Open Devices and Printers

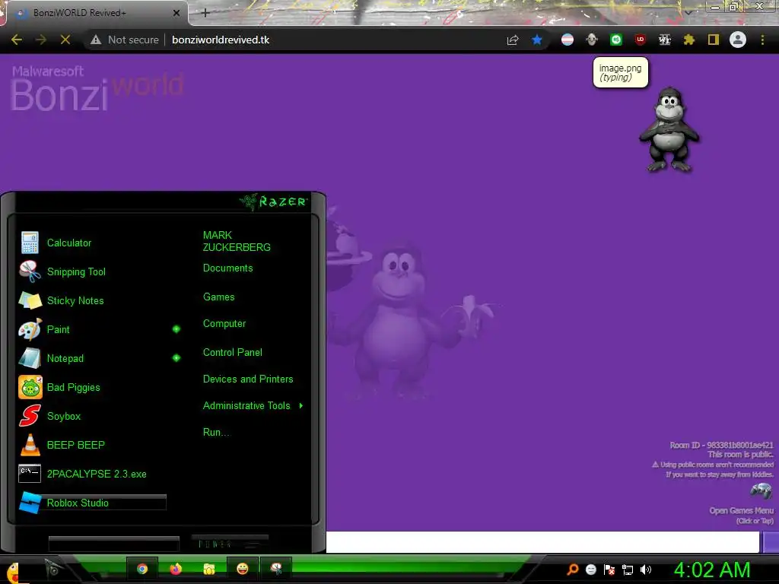(x=248, y=379)
